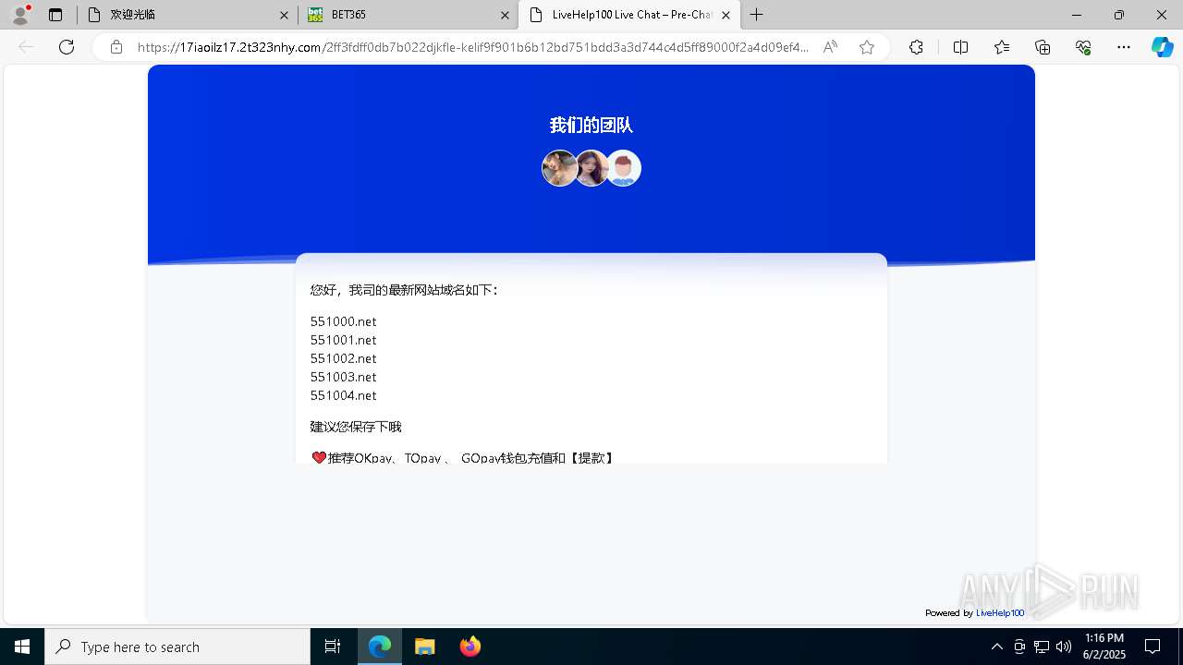
Task: Select domain 551003.net text
Action: pos(344,377)
